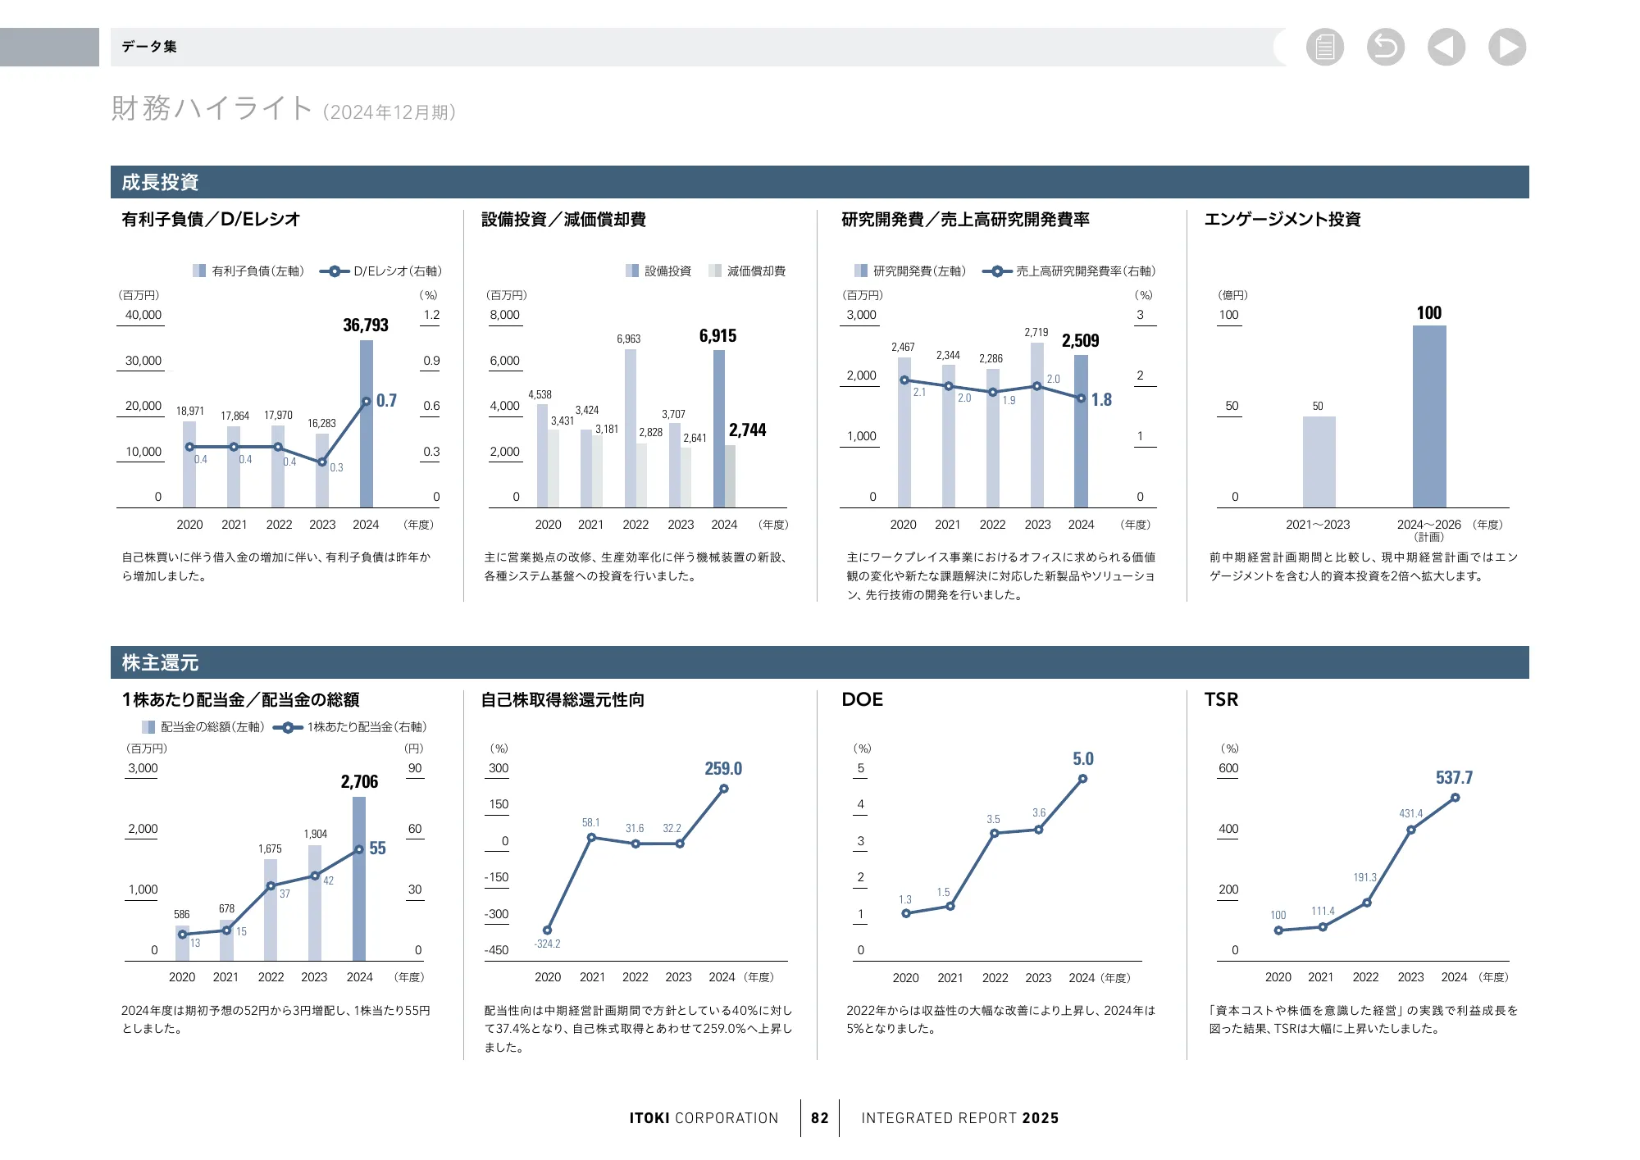Viewport: 1640px width, 1160px height.
Task: Click the 財務ハイライト page title
Action: pos(212,108)
